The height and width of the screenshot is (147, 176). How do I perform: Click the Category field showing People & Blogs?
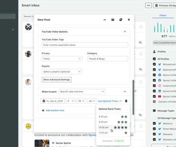click(108, 59)
